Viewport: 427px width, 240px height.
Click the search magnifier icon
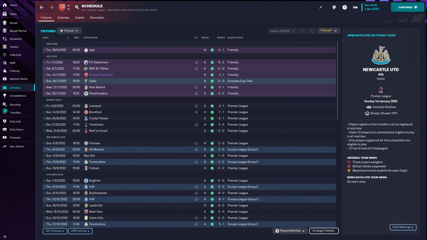tap(77, 7)
